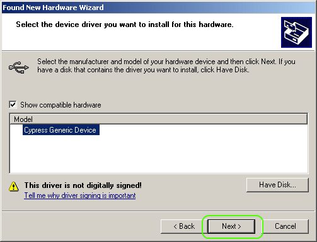Click the yellow warning triangle icon

[14, 186]
